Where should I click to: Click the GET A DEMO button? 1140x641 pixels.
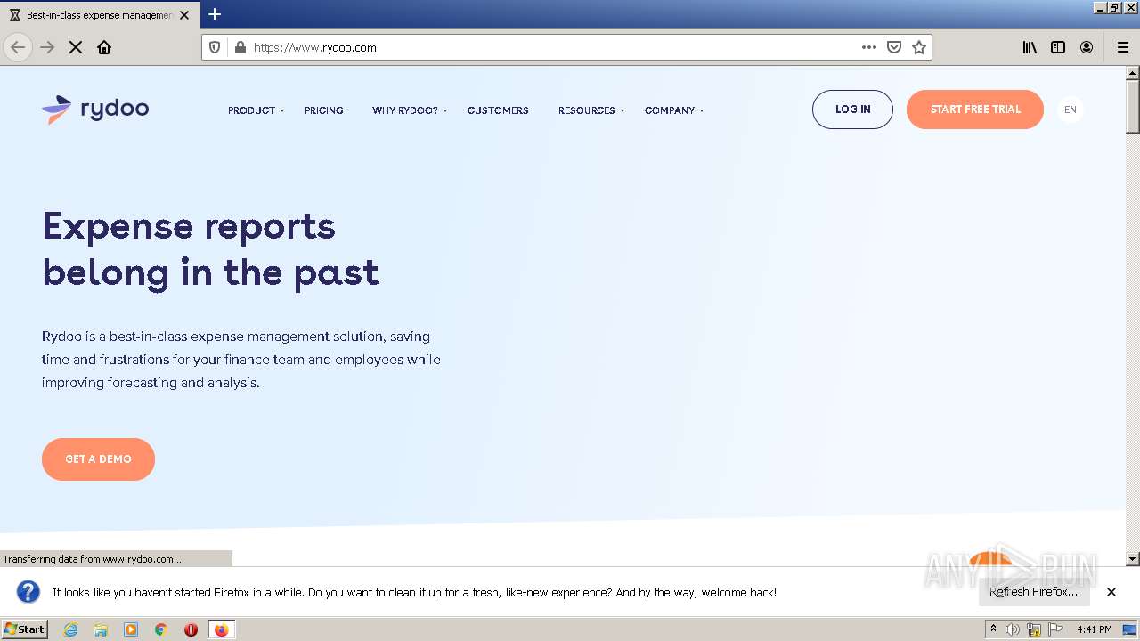point(98,459)
